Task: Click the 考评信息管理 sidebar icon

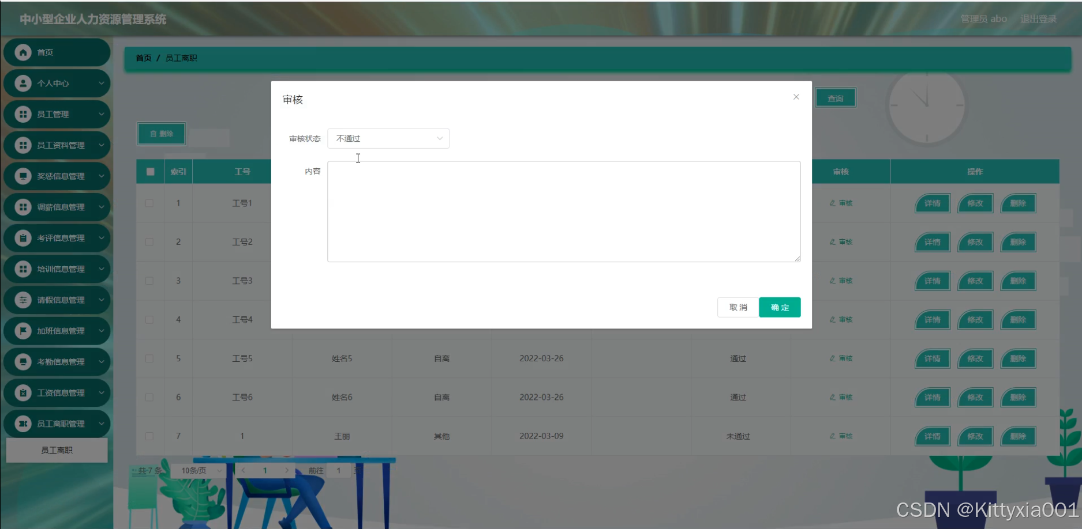Action: pyautogui.click(x=23, y=238)
